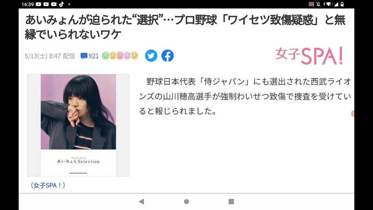Share article via Twitter icon

[151, 56]
